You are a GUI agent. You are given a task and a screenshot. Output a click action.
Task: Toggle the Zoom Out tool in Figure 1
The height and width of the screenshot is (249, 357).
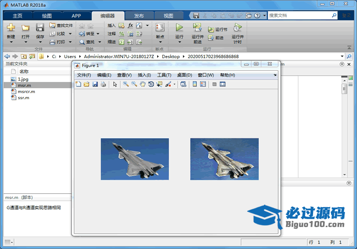[x=134, y=84]
